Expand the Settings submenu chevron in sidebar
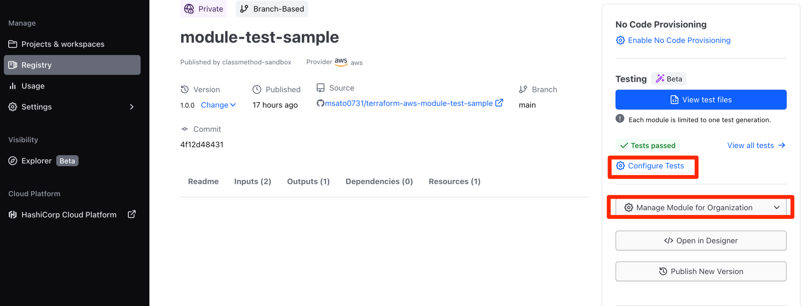 tap(131, 106)
